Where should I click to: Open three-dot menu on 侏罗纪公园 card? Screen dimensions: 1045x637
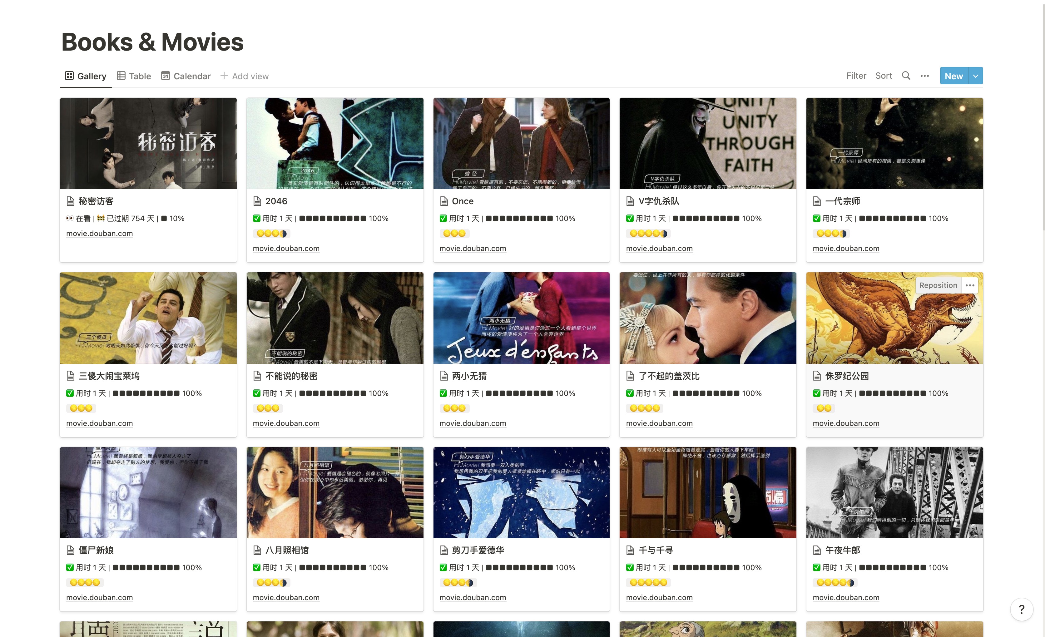(x=970, y=285)
